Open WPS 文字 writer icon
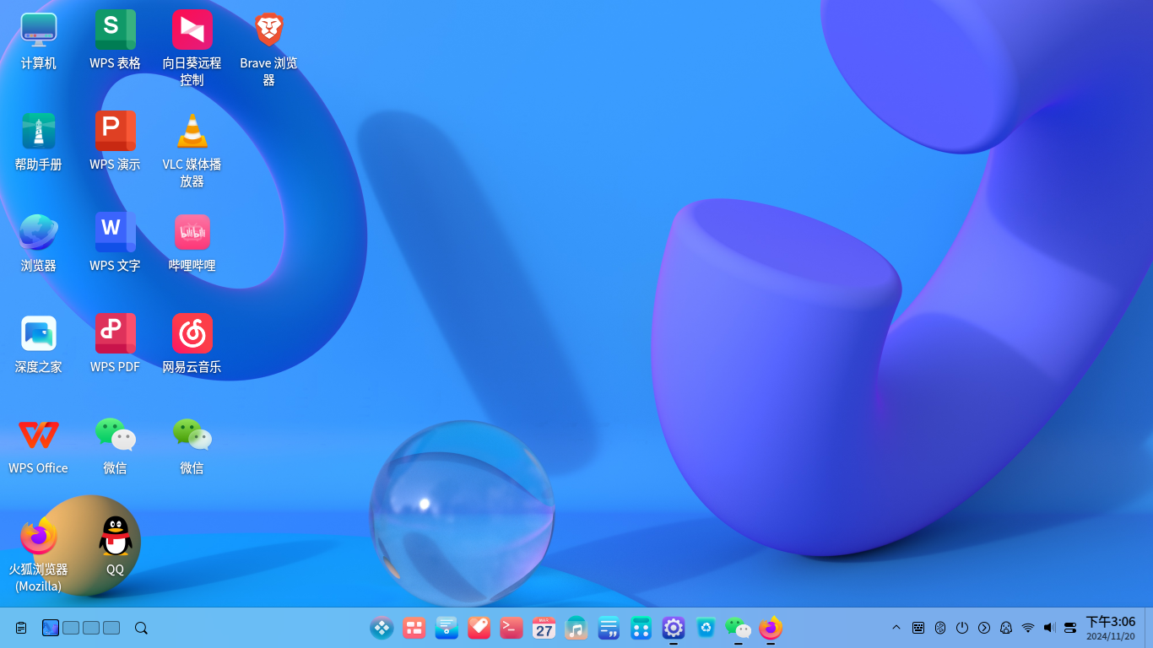Image resolution: width=1153 pixels, height=648 pixels. click(115, 233)
